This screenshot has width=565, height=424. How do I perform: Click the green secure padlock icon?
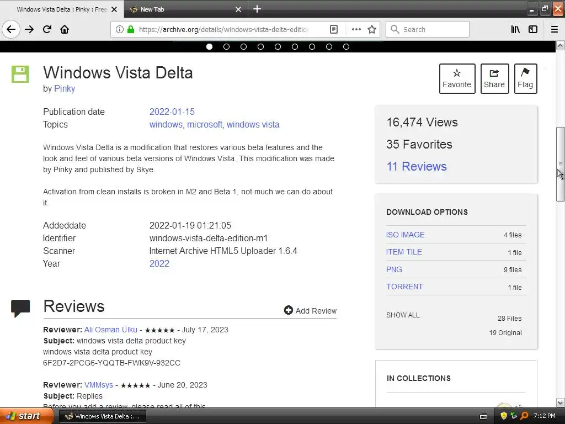pyautogui.click(x=131, y=29)
